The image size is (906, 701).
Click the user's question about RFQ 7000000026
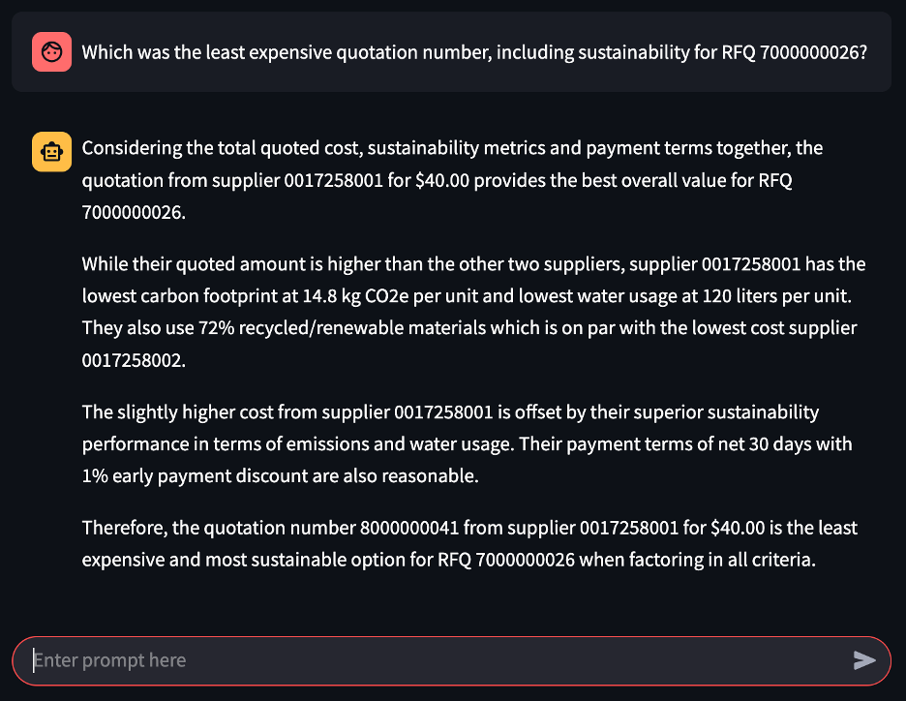[474, 52]
